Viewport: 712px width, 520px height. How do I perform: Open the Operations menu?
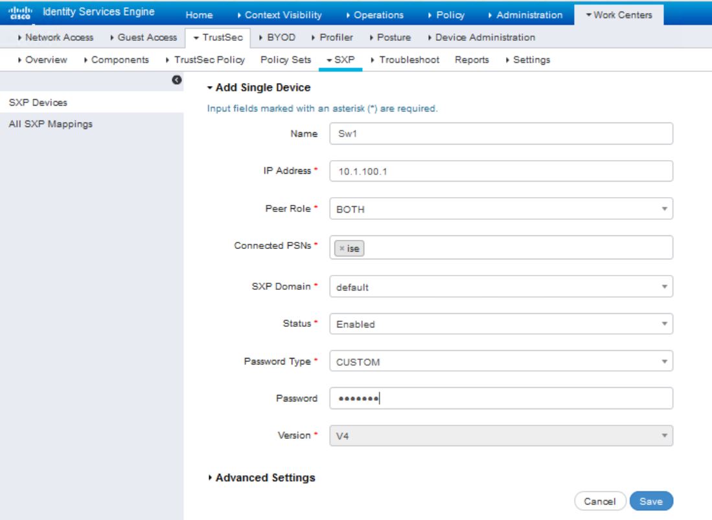coord(374,15)
